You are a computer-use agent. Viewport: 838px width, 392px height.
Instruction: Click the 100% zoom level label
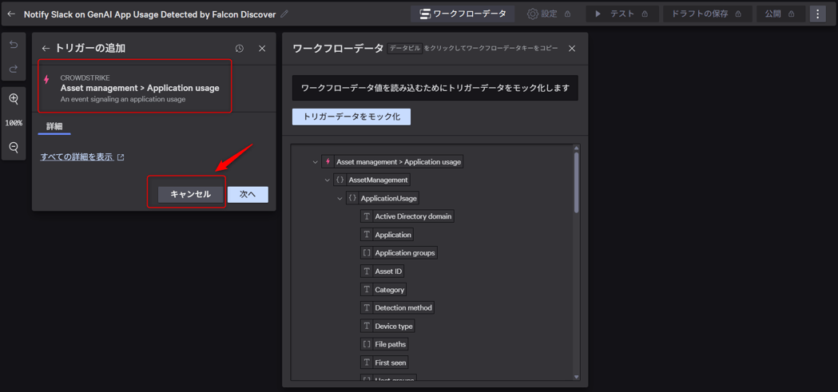14,123
